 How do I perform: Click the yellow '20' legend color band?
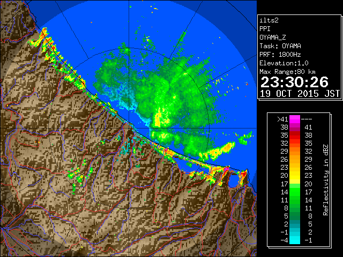pos(295,176)
